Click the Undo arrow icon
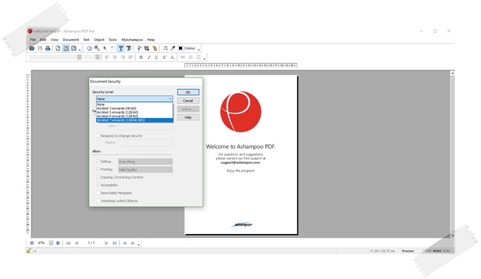481x279 pixels. point(113,48)
